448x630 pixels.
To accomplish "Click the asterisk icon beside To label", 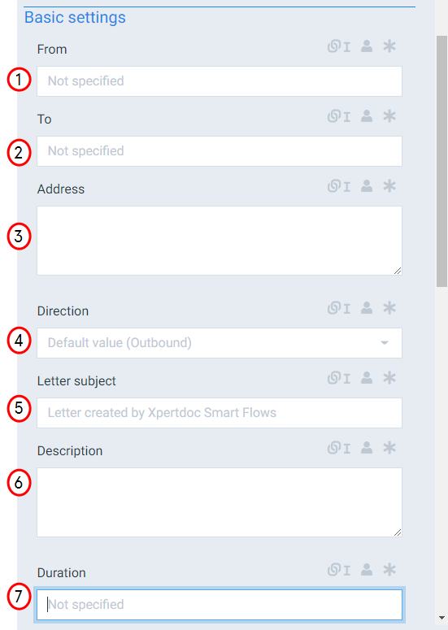I will pyautogui.click(x=389, y=116).
